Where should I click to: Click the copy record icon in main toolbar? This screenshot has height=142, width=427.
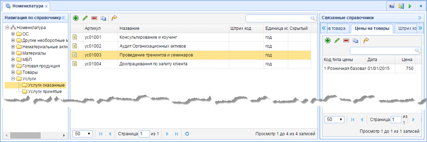point(104,18)
